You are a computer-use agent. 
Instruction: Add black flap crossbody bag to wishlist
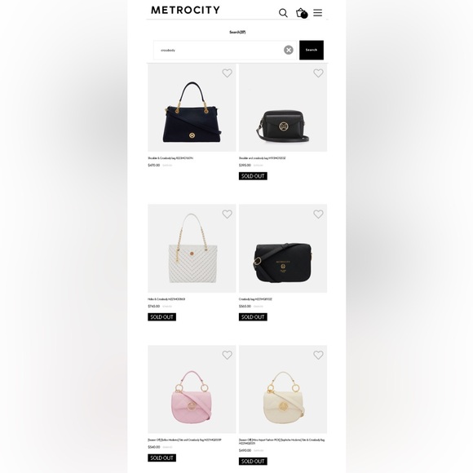point(318,214)
